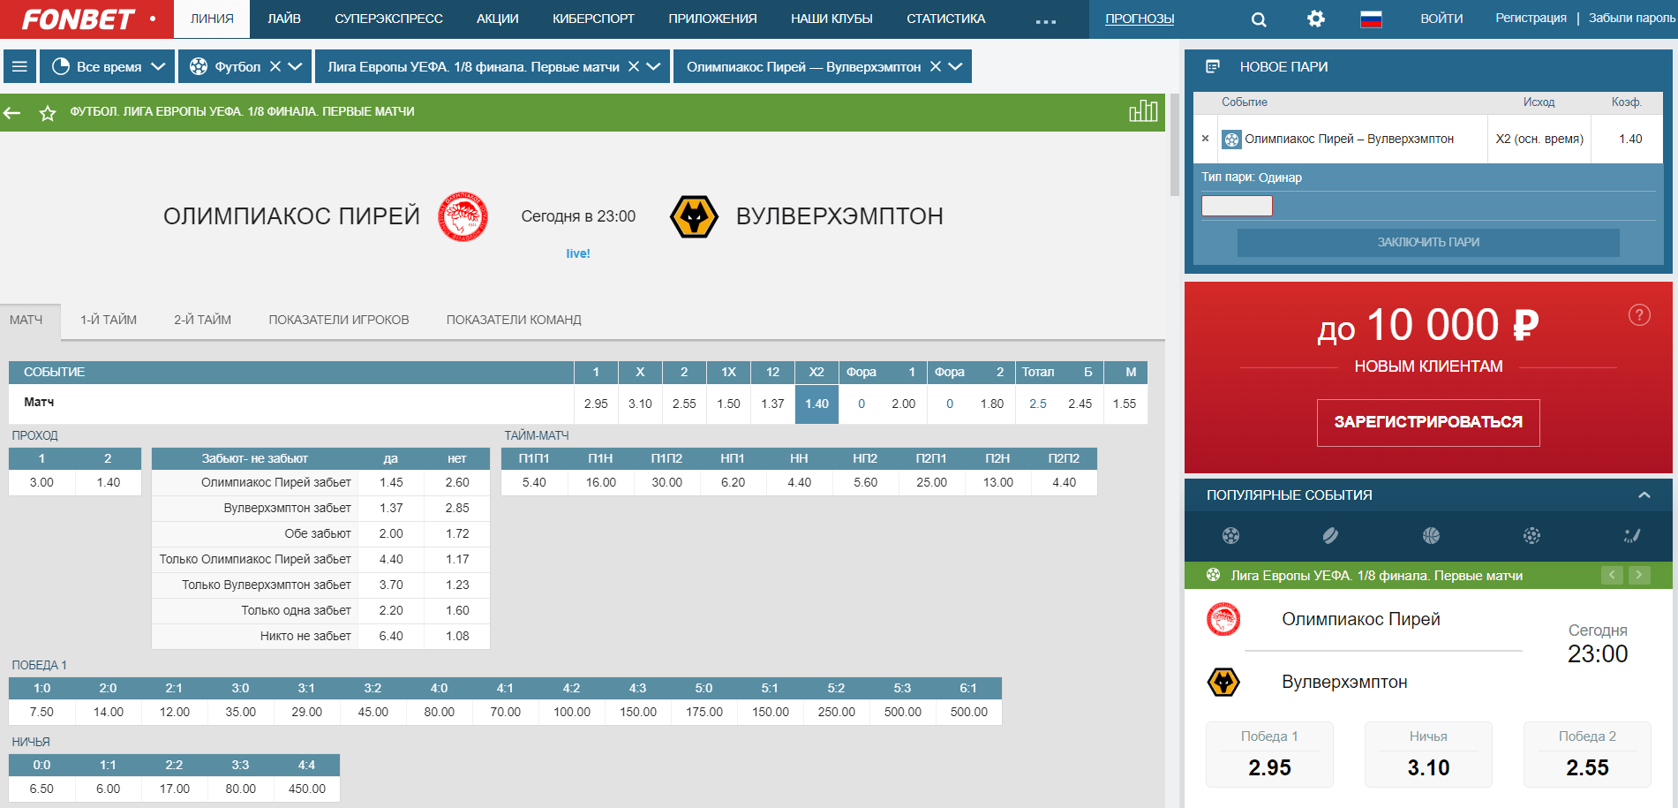Remove Олимпиакос Пирей — Вулверхэмптон filter X
Image resolution: width=1678 pixels, height=808 pixels.
click(x=936, y=66)
